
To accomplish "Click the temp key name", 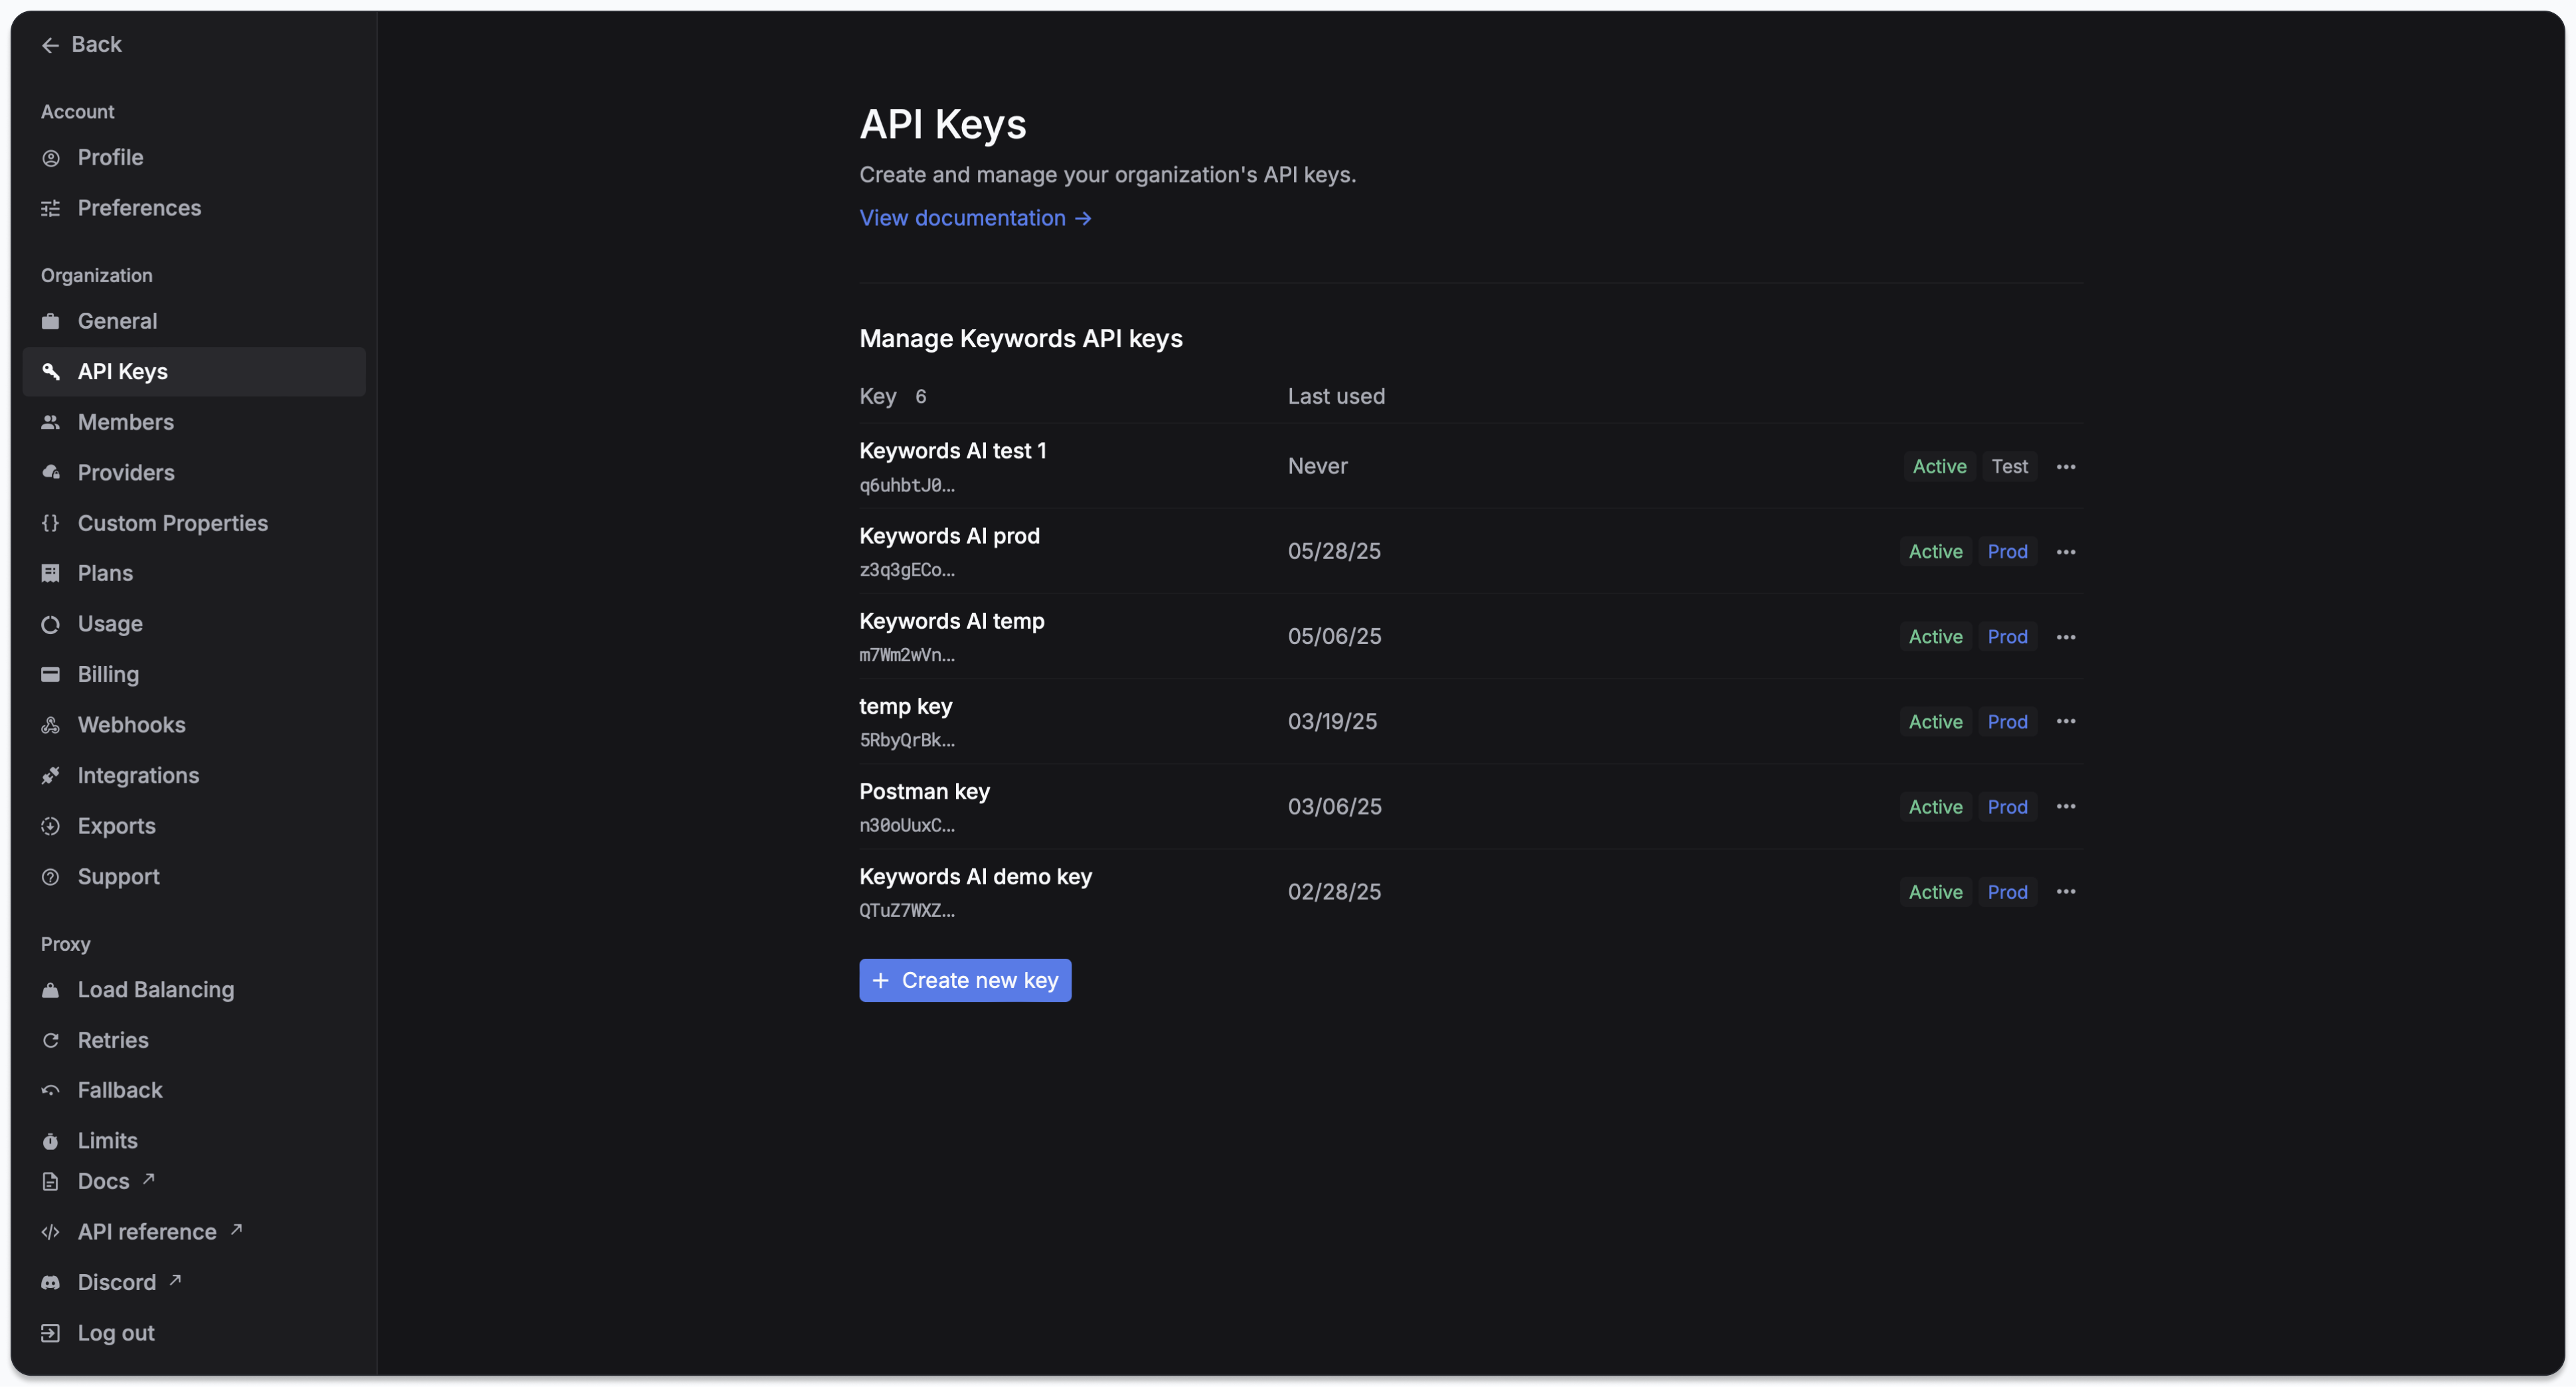I will tap(906, 706).
